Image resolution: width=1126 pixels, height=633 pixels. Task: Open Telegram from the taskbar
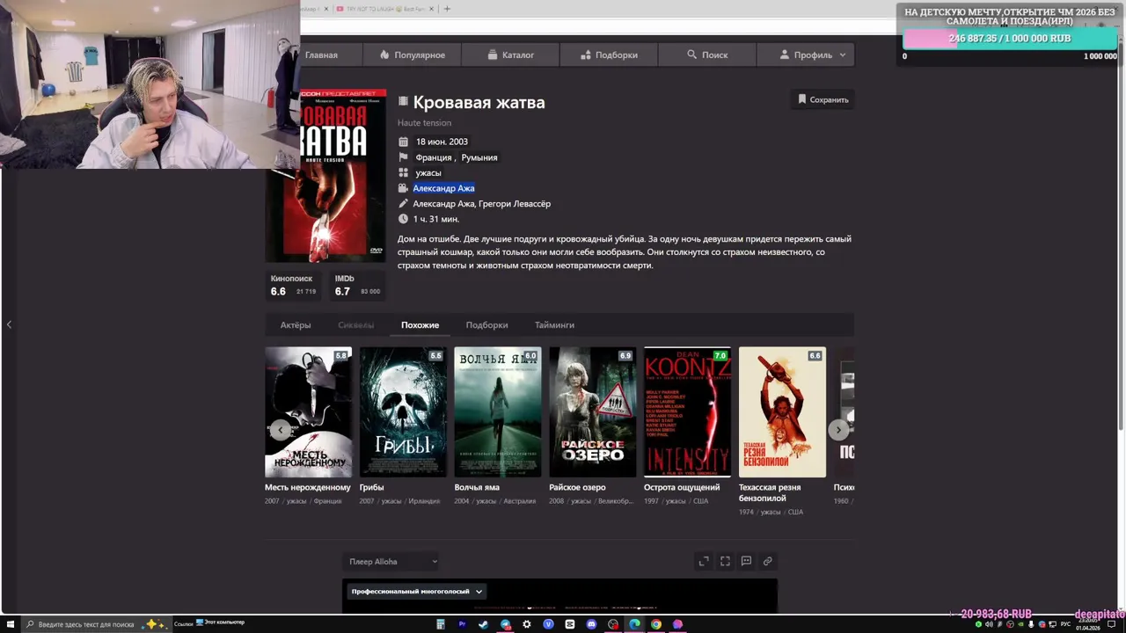pos(506,624)
